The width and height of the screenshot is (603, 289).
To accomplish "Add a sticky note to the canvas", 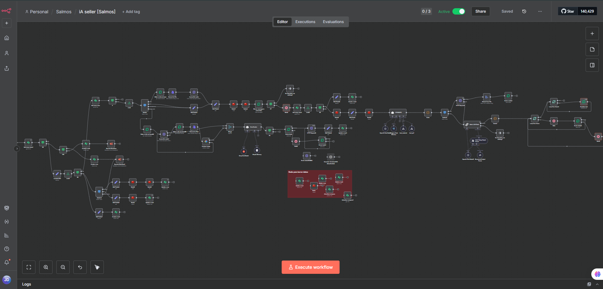I will tap(592, 49).
